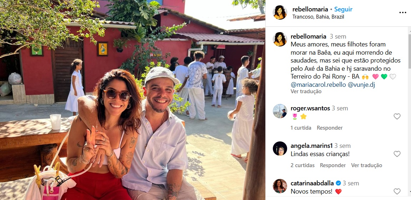
Task: Translate angela.marins1 comment with Ver tradução
Action: [x=366, y=165]
